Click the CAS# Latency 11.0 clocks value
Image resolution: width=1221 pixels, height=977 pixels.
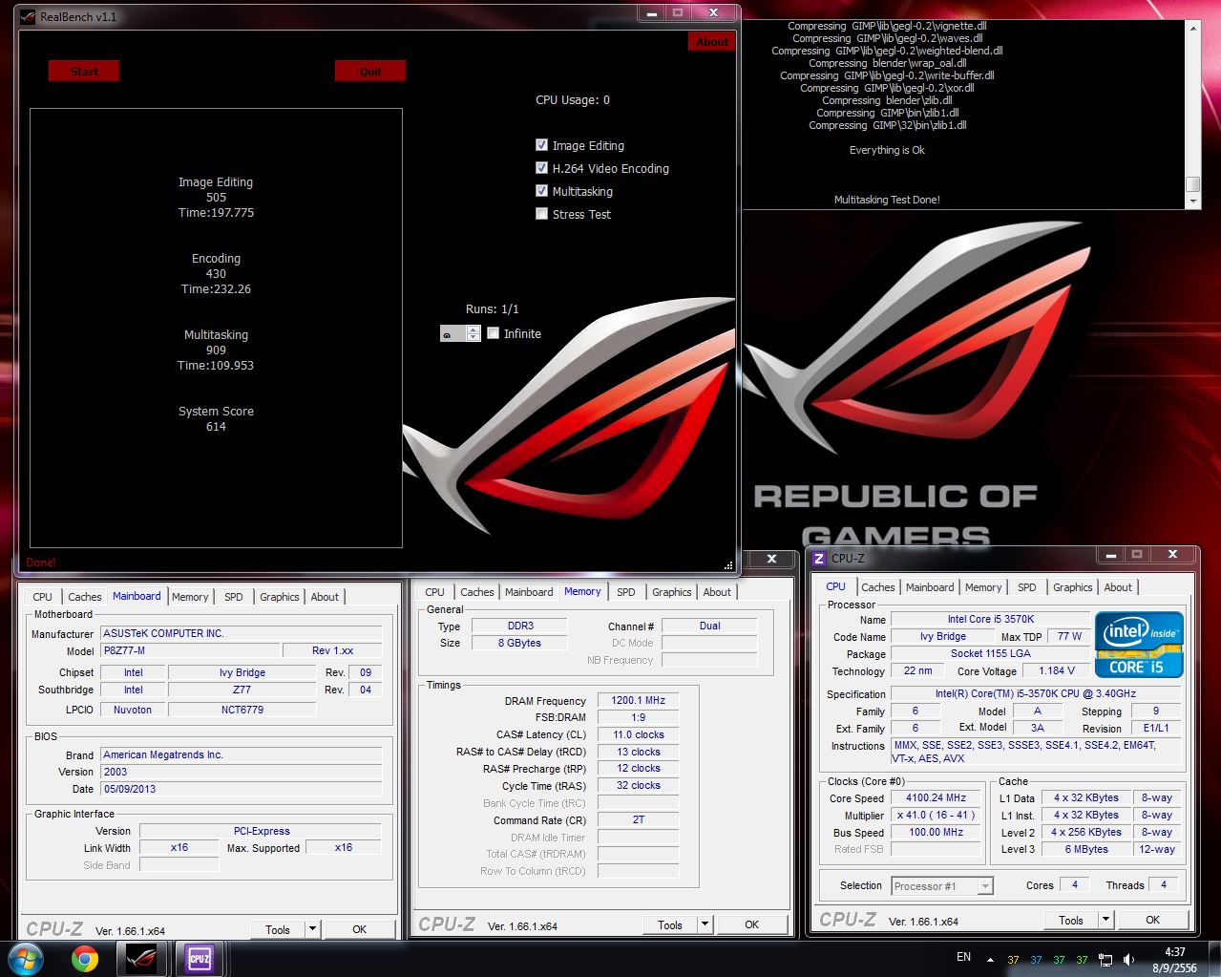tap(638, 734)
